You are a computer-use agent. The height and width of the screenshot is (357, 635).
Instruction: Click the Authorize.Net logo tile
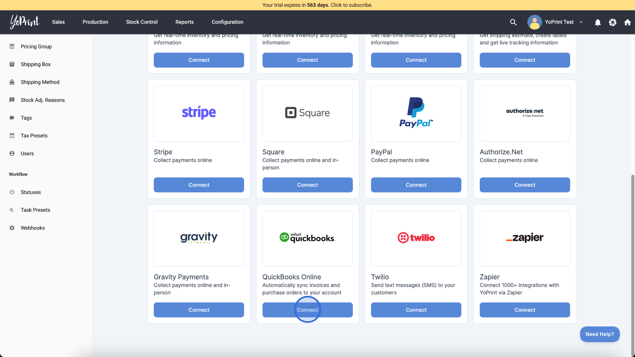(x=525, y=113)
